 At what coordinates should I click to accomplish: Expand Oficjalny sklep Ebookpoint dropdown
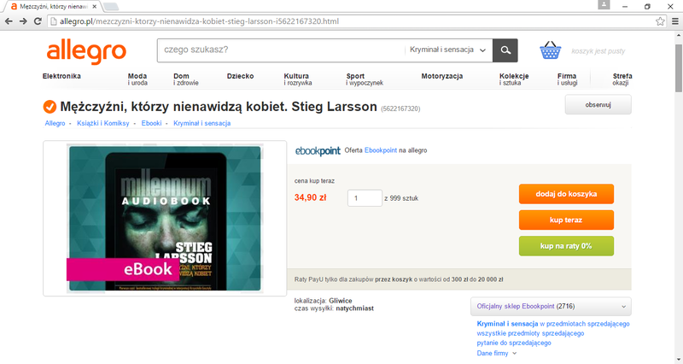(551, 307)
